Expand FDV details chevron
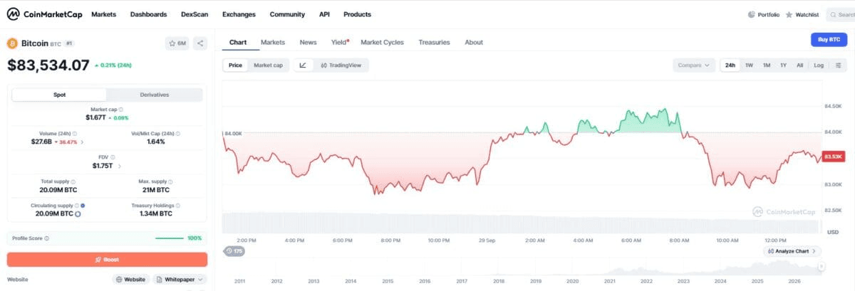 coord(119,166)
